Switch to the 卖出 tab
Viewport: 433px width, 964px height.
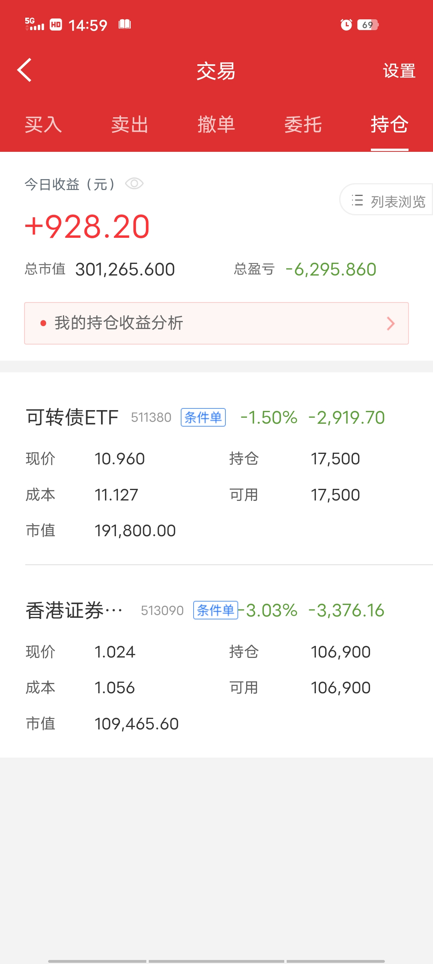pyautogui.click(x=130, y=125)
